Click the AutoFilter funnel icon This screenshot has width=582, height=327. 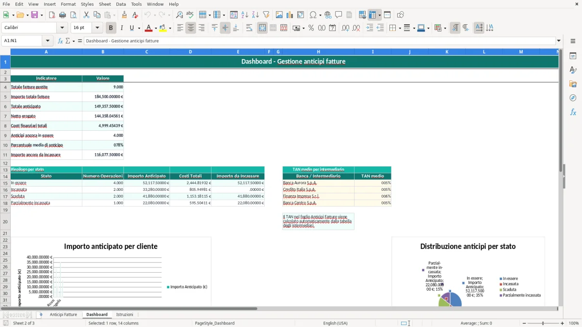(x=266, y=15)
